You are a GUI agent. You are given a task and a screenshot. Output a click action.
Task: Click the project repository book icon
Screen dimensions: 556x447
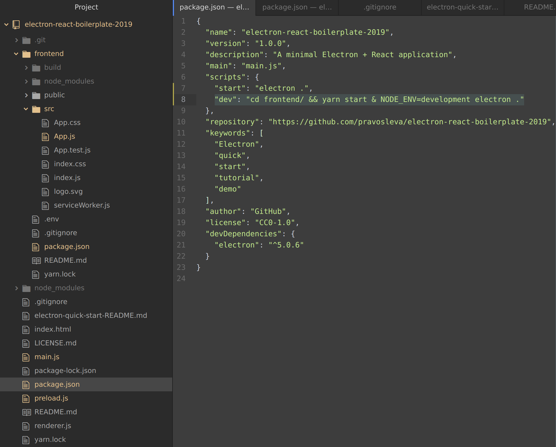point(16,25)
